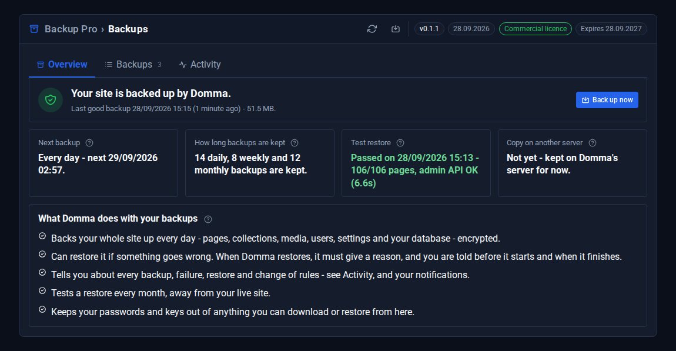Click check icon beside 'Can restore it if something'
The width and height of the screenshot is (676, 351).
42,254
